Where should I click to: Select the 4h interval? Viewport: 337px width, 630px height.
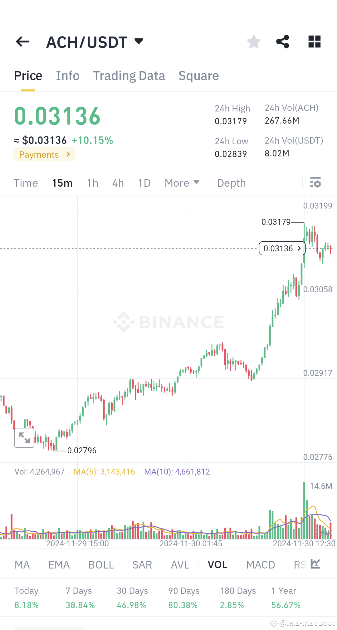[118, 183]
